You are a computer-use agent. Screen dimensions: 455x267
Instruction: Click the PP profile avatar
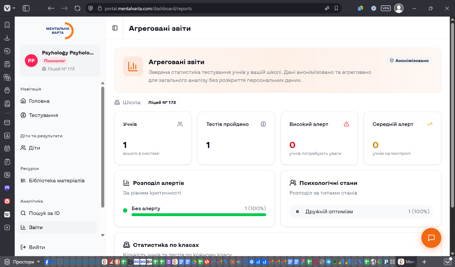pyautogui.click(x=31, y=61)
